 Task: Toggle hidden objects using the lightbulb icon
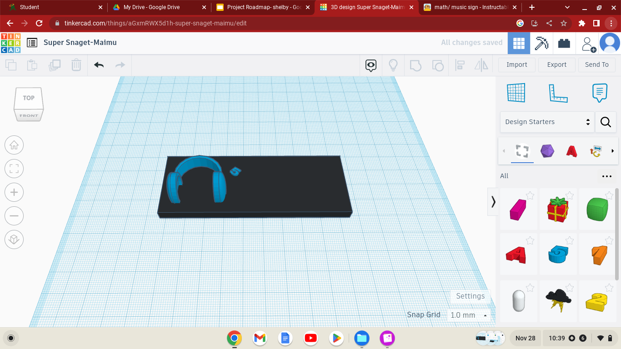(393, 65)
